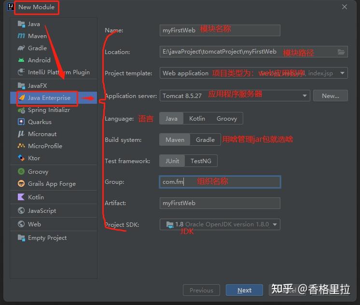Image resolution: width=360 pixels, height=305 pixels.
Task: Click the JavaFX folder icon
Action: [21, 86]
